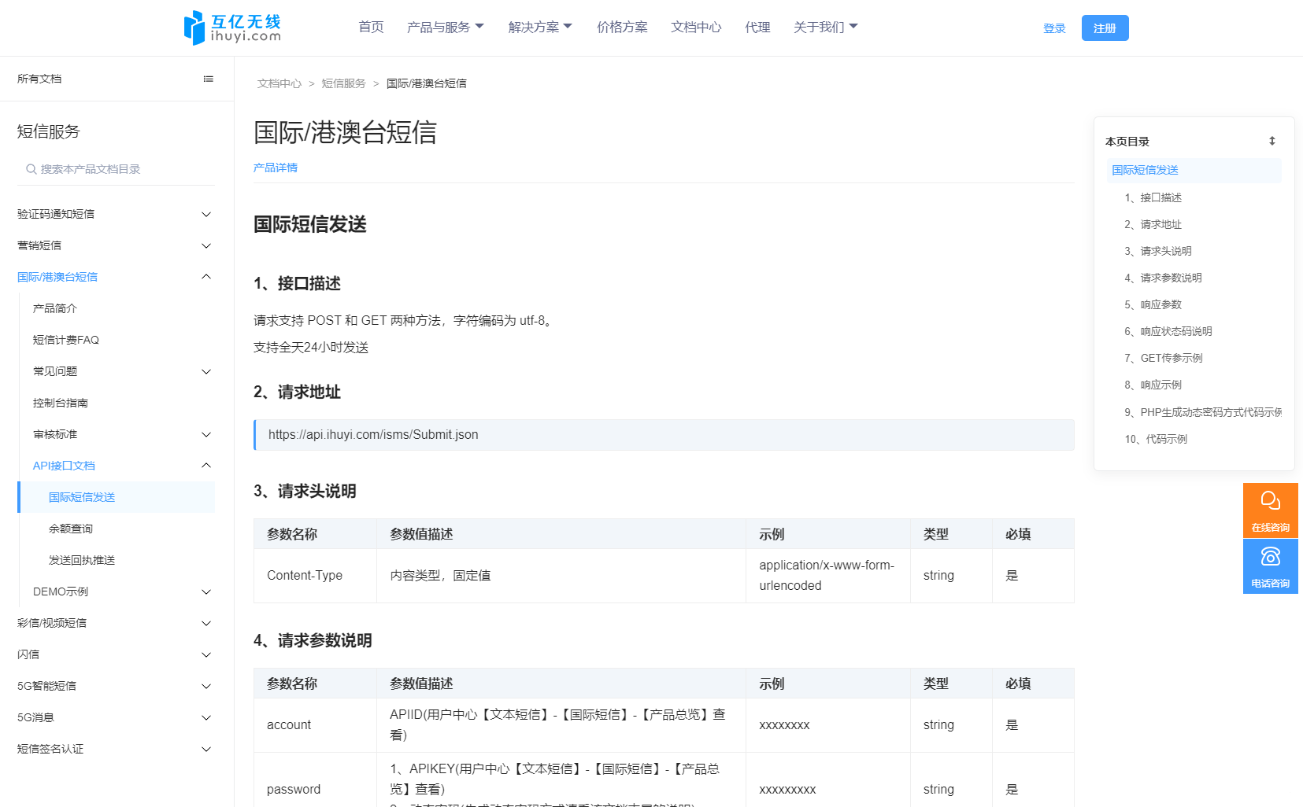This screenshot has width=1303, height=807.
Task: Click the sort arrows icon beside 本页目录
Action: 1272,141
